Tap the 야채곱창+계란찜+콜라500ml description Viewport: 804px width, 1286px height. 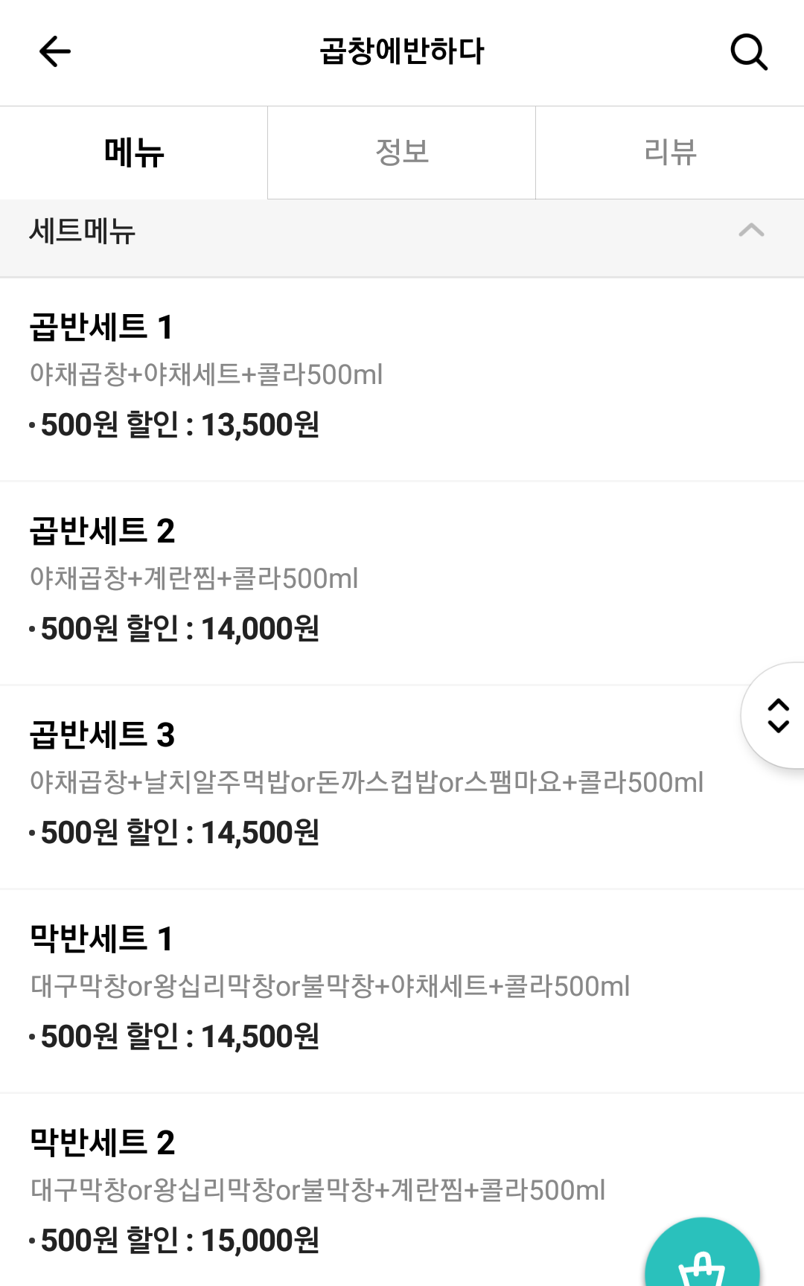194,578
